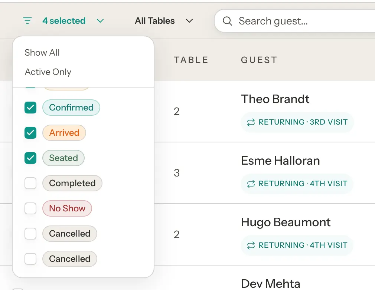The height and width of the screenshot is (290, 375).
Task: Collapse the status filter chevron
Action: [x=100, y=21]
